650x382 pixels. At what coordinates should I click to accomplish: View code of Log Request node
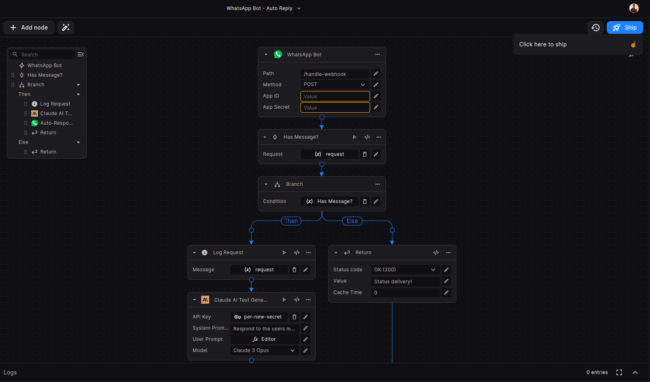pyautogui.click(x=297, y=253)
